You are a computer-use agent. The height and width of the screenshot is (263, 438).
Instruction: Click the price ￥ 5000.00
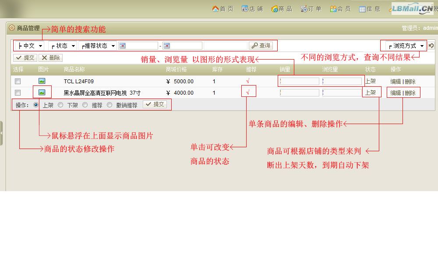(x=180, y=82)
